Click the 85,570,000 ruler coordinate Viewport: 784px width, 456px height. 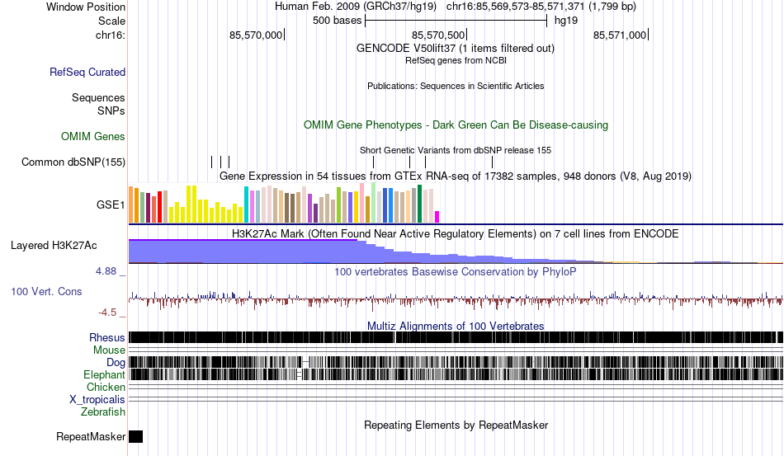256,35
